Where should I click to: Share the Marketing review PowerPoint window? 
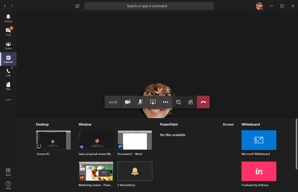pyautogui.click(x=96, y=171)
